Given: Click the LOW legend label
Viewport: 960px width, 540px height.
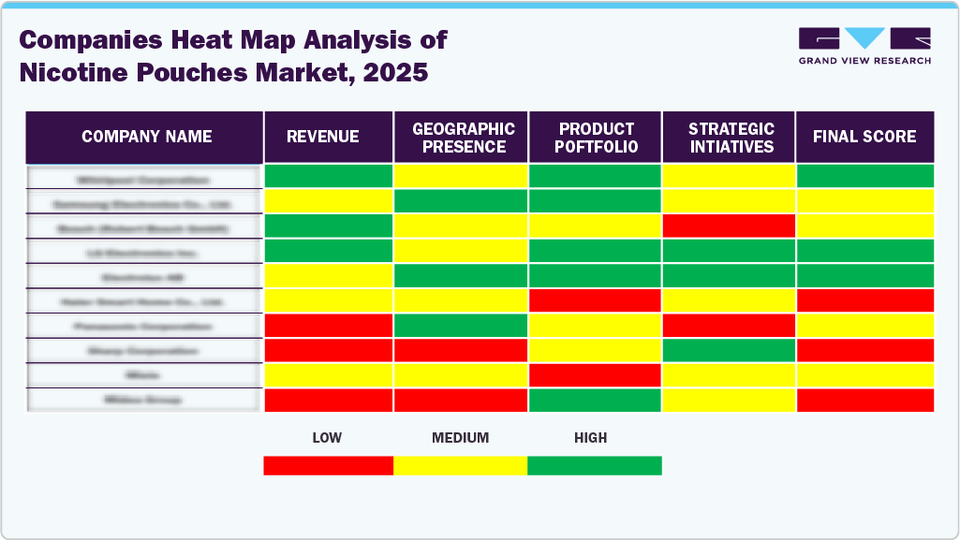Looking at the screenshot, I should [x=327, y=437].
